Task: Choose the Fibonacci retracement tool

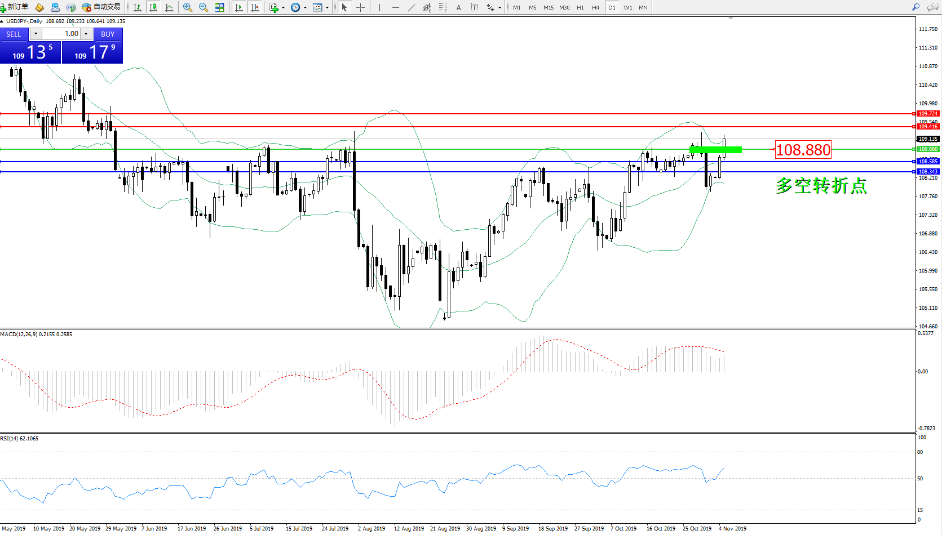Action: [x=443, y=7]
